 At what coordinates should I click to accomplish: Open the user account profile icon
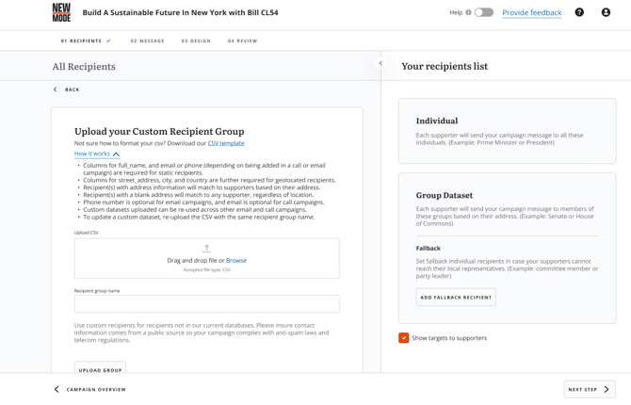tap(606, 12)
